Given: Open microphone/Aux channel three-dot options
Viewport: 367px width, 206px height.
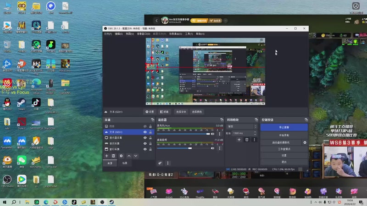Looking at the screenshot, I should 220,134.
